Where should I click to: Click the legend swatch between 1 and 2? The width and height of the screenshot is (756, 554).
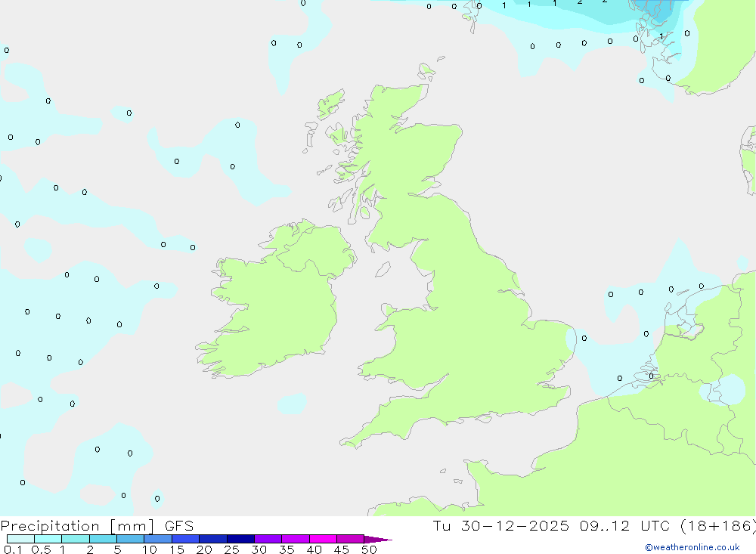76,539
